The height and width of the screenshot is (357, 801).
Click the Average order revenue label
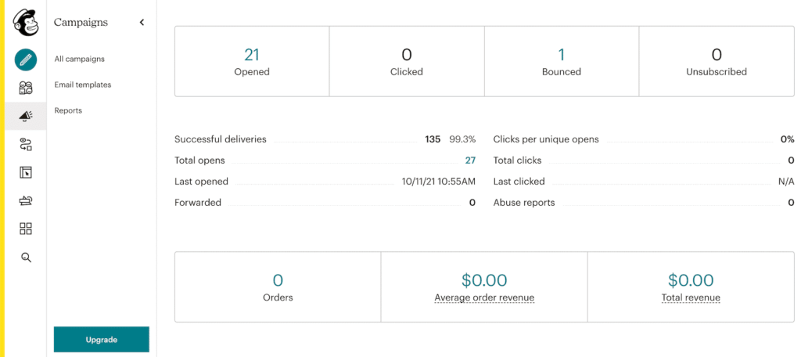(x=484, y=297)
